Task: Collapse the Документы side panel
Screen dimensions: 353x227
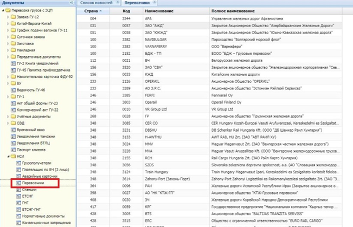Action: [72, 3]
